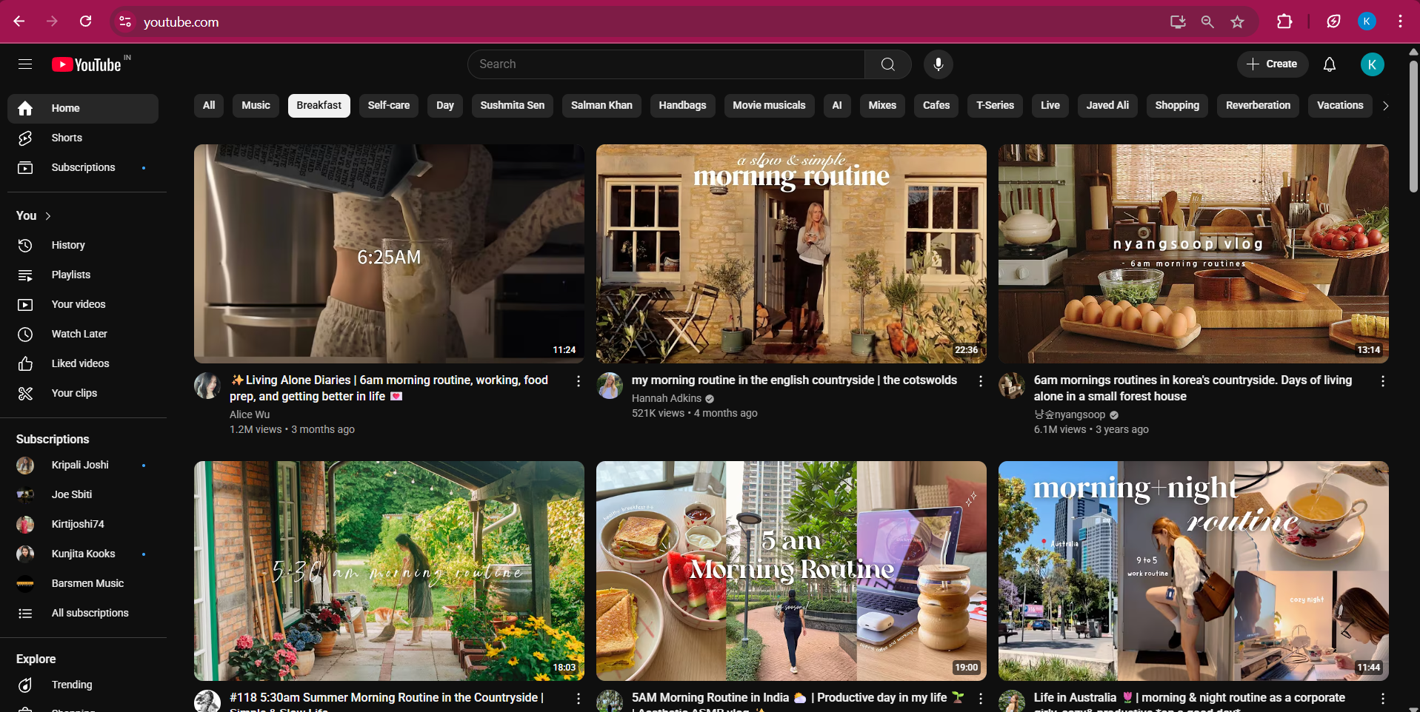
Task: Open the browser extensions icon
Action: [x=1284, y=21]
